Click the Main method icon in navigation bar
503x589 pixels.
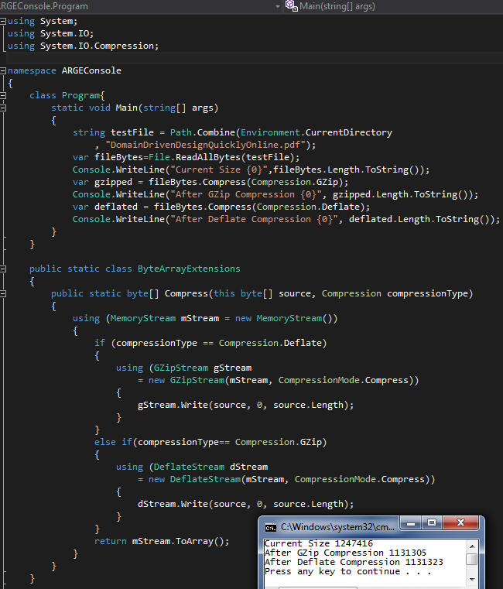(291, 5)
